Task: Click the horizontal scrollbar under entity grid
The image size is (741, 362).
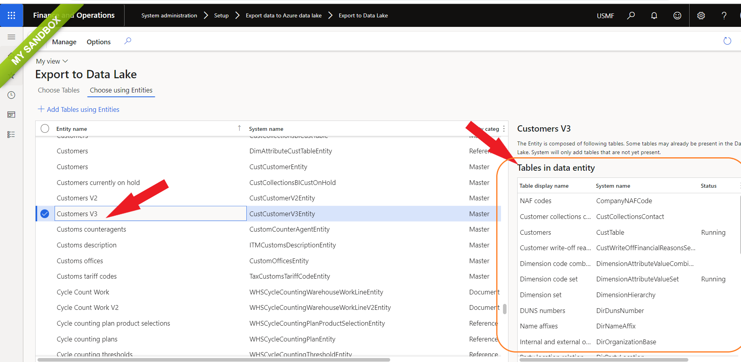Action: 214,360
